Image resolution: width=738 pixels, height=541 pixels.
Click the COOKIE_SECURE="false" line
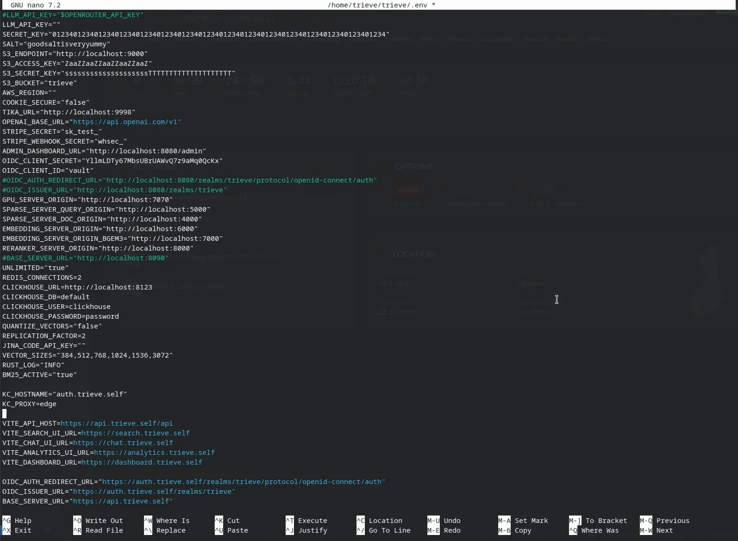(x=46, y=102)
